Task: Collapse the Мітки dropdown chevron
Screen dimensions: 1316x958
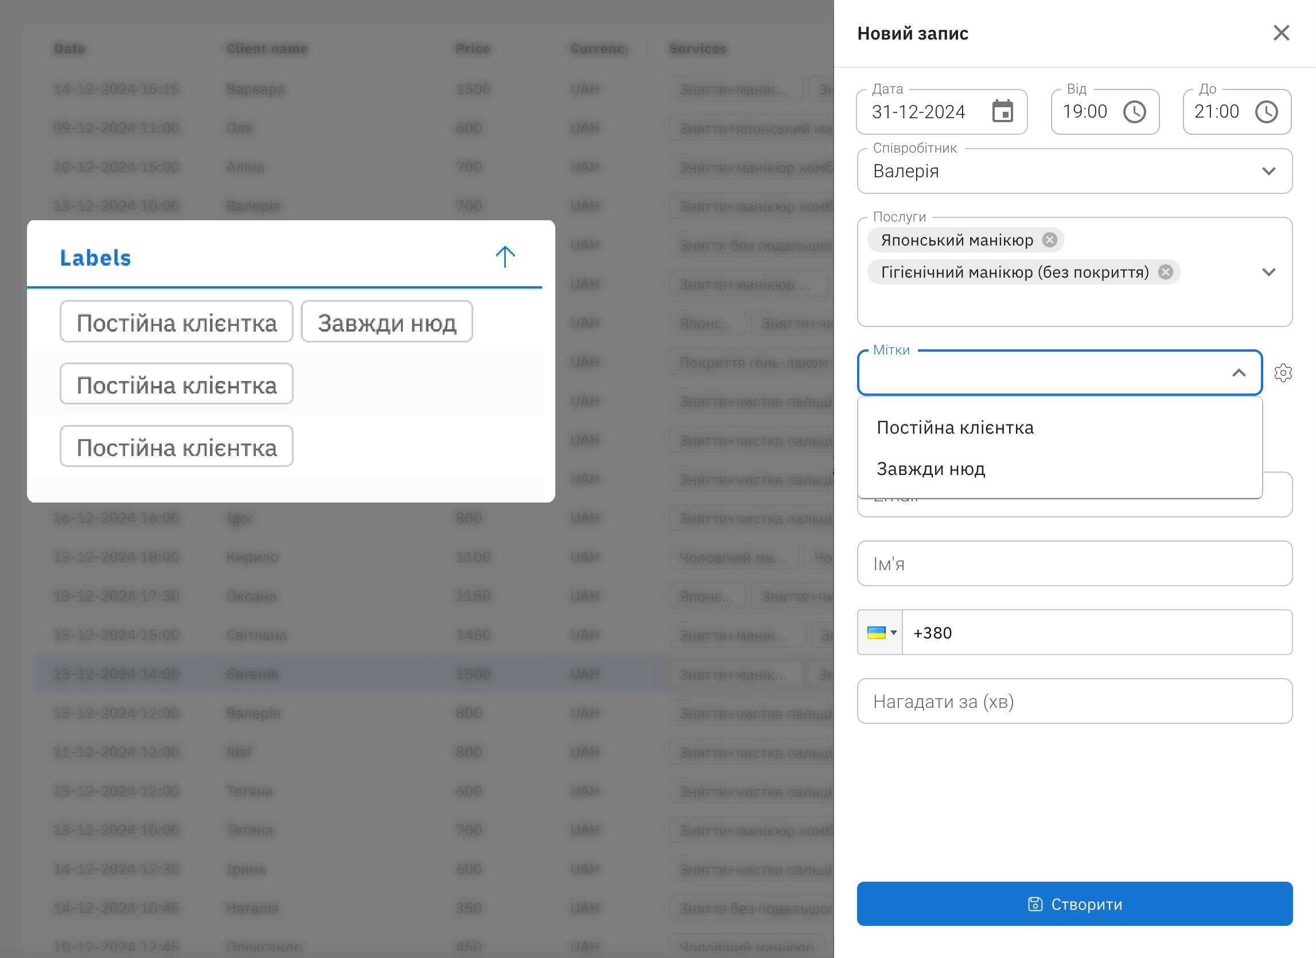Action: (x=1239, y=372)
